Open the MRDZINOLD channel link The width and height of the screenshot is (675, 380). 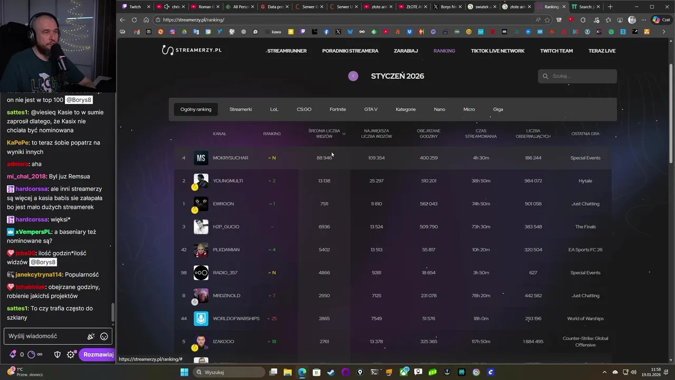click(226, 296)
